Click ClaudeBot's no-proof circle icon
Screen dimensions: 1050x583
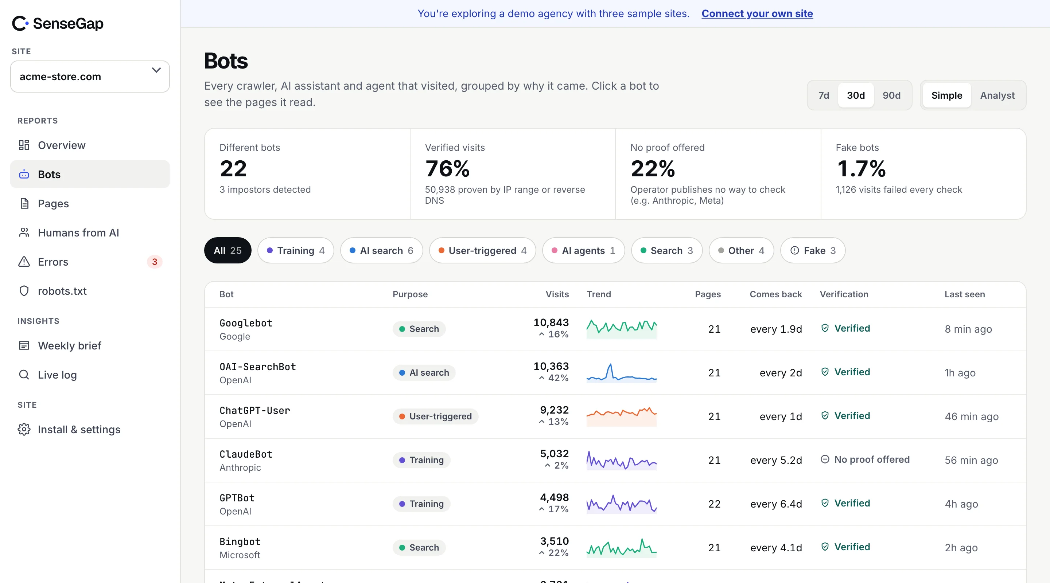[x=825, y=459]
